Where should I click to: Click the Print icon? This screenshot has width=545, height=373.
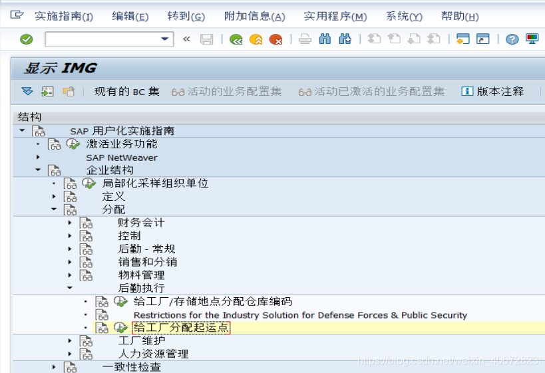305,39
